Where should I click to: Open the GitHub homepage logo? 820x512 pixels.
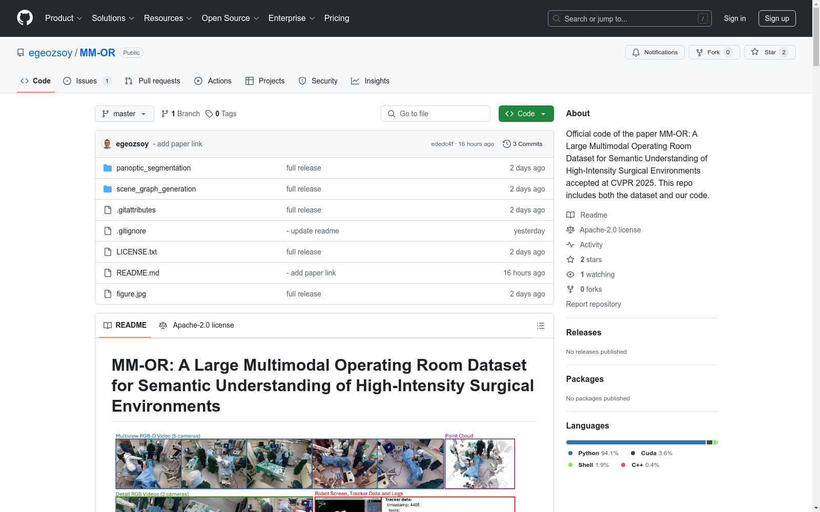point(25,18)
